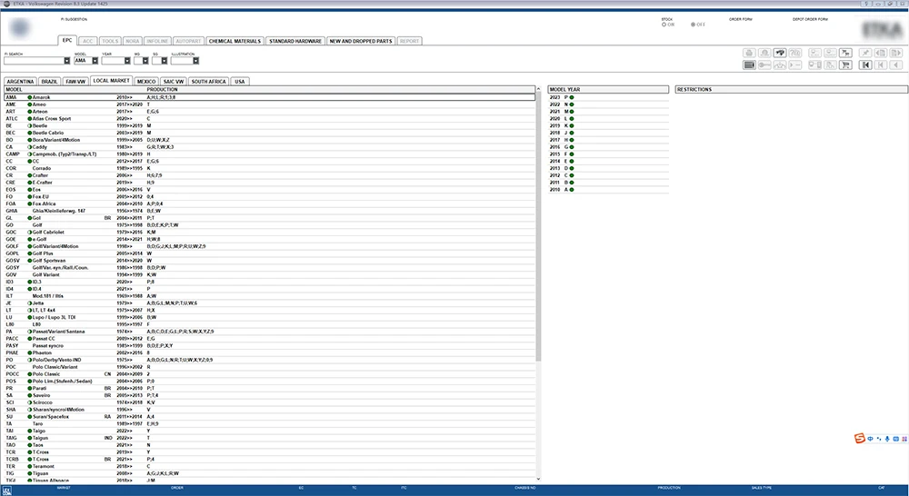This screenshot has width=909, height=496.
Task: Select the Crafter model row
Action: point(270,175)
